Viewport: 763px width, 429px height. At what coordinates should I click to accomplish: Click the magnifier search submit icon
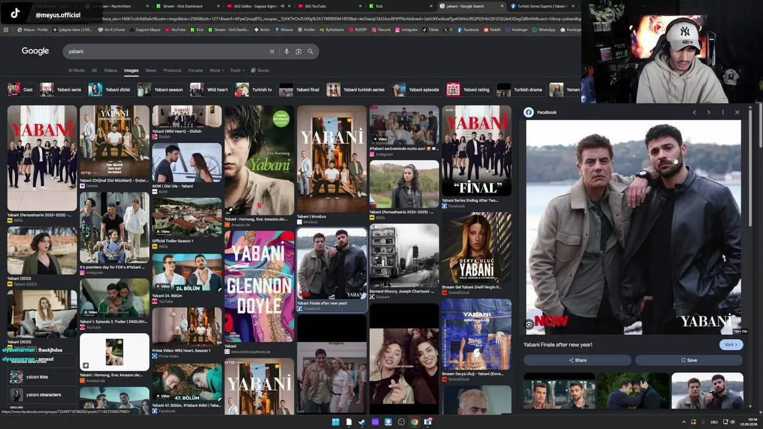(x=310, y=51)
